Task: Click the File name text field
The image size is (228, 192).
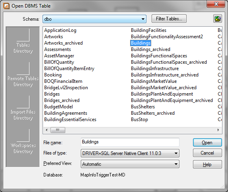Action: pyautogui.click(x=130, y=142)
